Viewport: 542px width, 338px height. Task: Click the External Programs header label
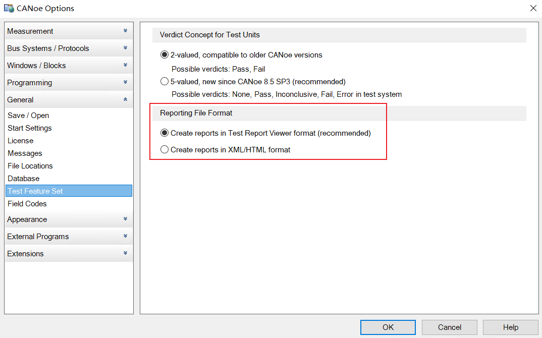point(38,237)
